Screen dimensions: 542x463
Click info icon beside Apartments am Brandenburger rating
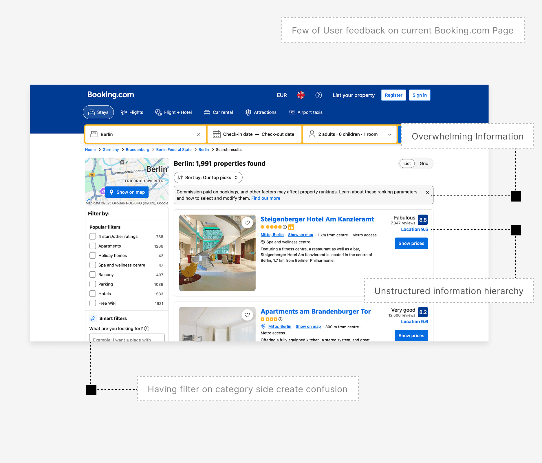[x=280, y=319]
